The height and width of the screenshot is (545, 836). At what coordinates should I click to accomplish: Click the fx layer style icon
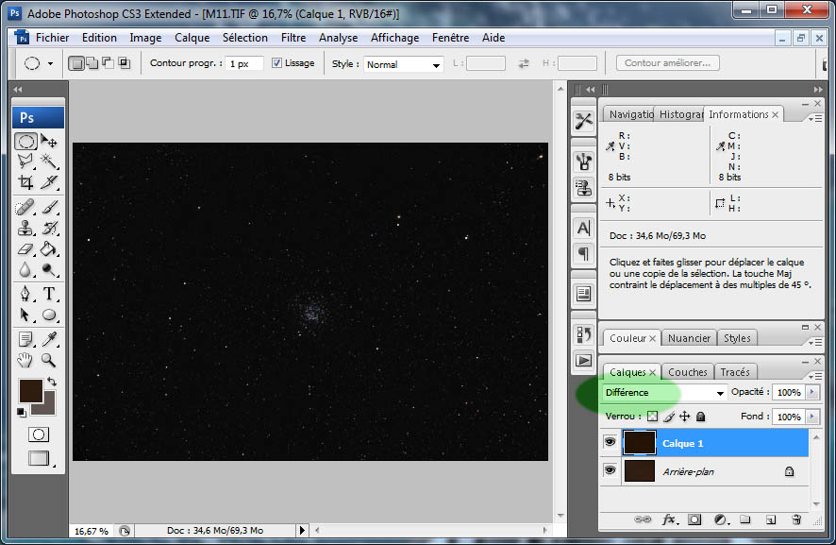click(x=670, y=519)
